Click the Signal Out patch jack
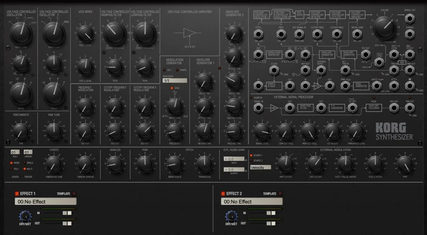 (410, 19)
